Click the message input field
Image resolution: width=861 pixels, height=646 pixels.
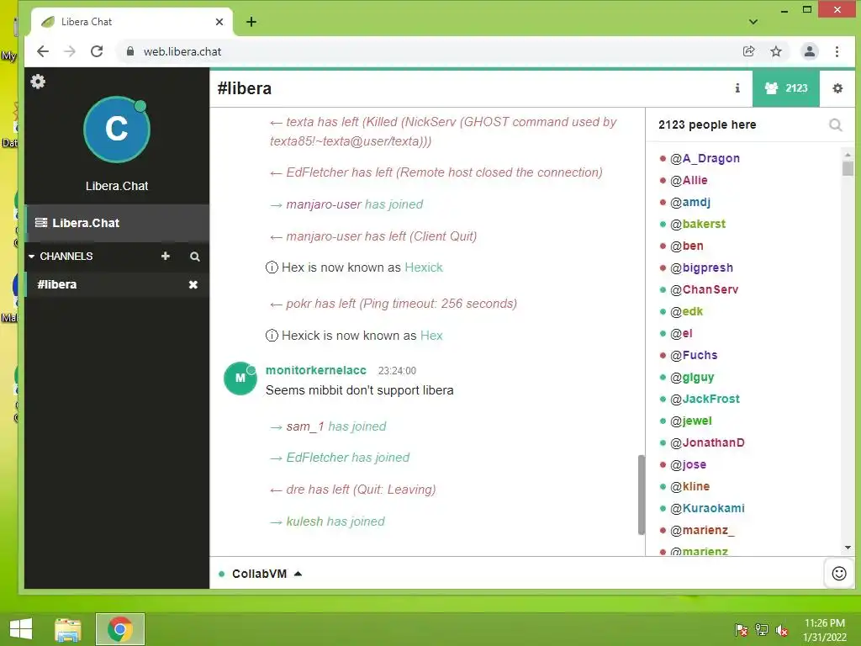point(563,574)
